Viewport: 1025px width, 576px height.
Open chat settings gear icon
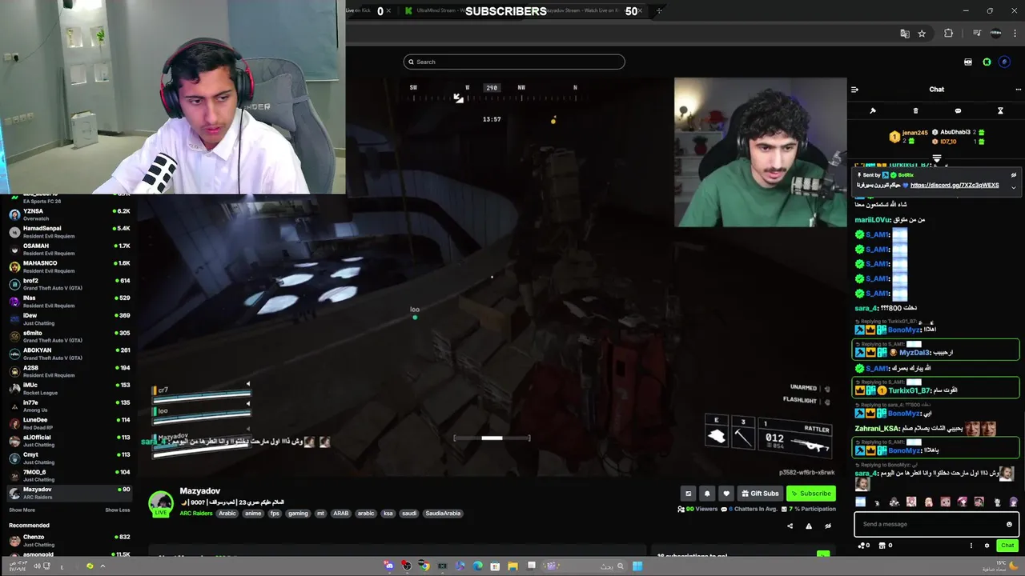(987, 546)
